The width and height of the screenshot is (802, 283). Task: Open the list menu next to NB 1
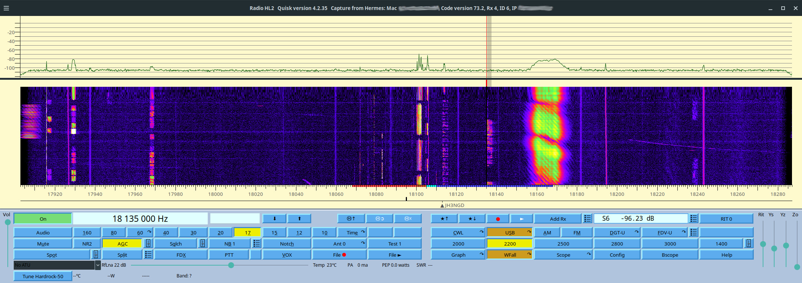256,244
